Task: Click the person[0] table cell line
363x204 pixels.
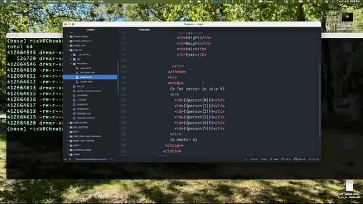Action: pyautogui.click(x=199, y=100)
